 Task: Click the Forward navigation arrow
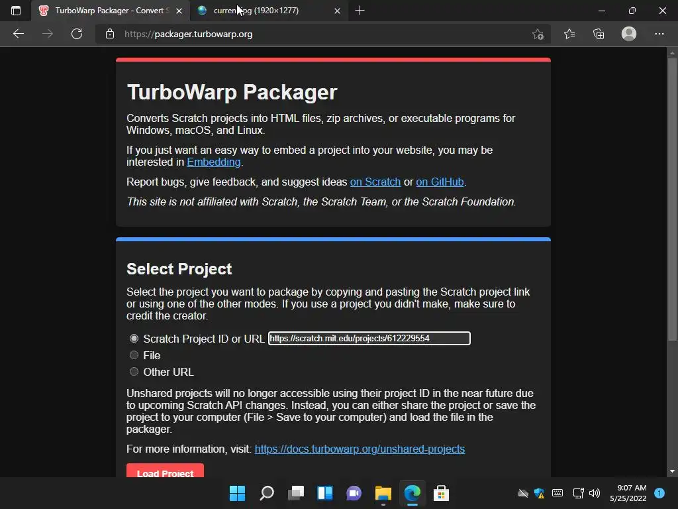48,34
